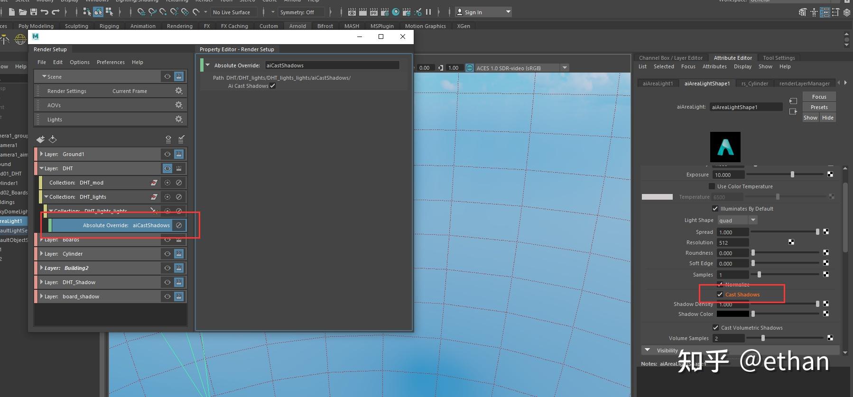Disable the aiCastShadows absolute override
Viewport: 853px width, 397px height.
[179, 225]
